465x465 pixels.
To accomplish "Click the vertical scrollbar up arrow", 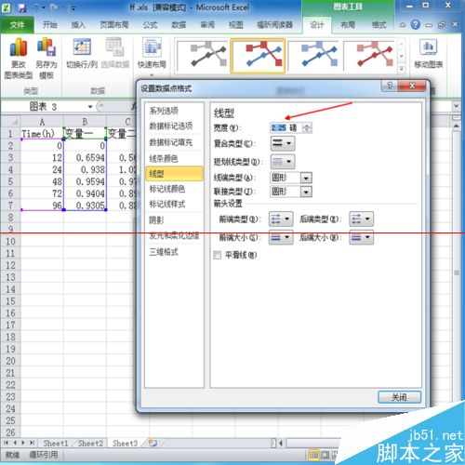I will (456, 126).
